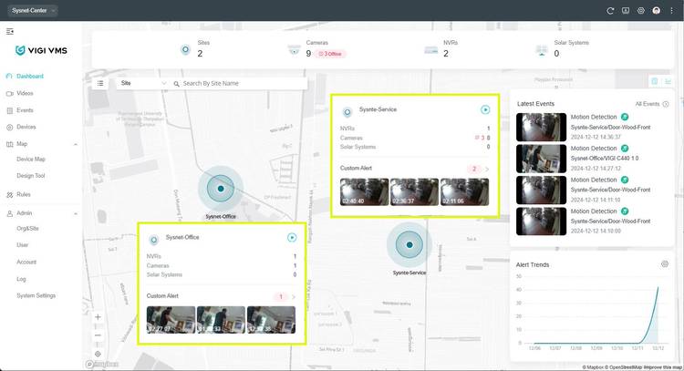Click the map zoom in button
This screenshot has height=371, width=684.
tap(98, 317)
